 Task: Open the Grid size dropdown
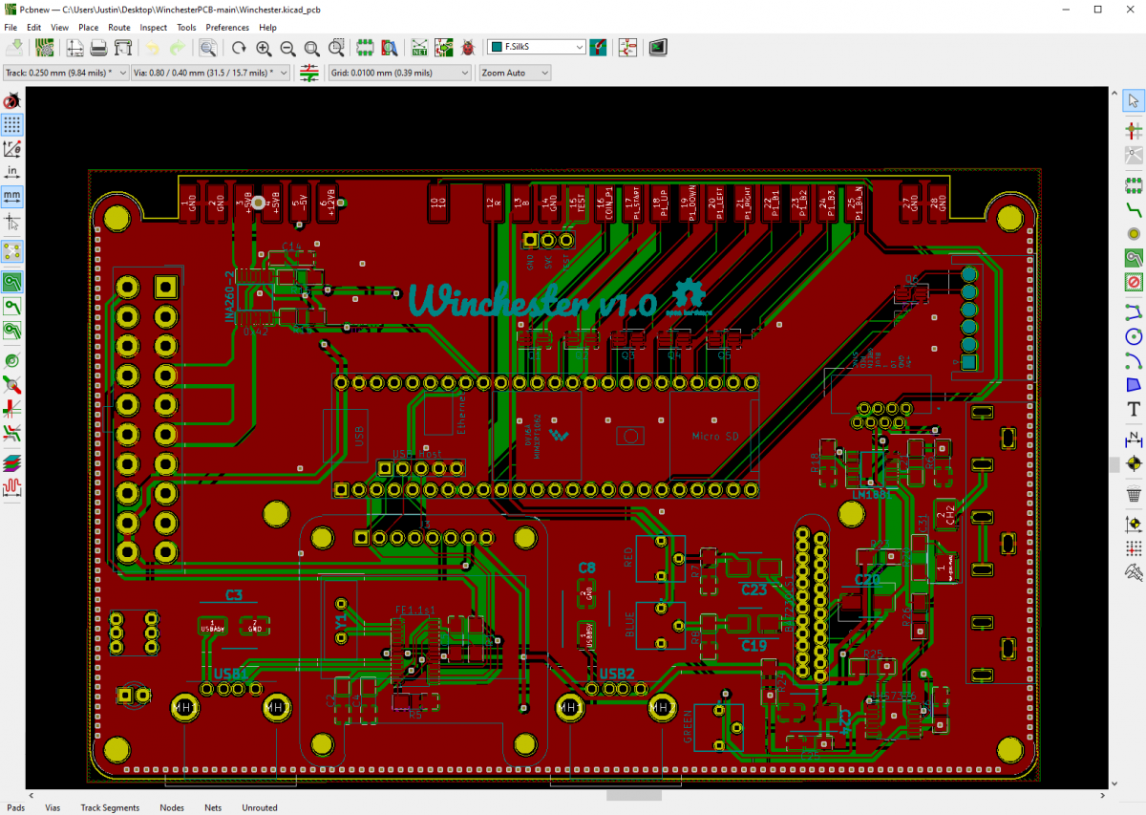(399, 73)
